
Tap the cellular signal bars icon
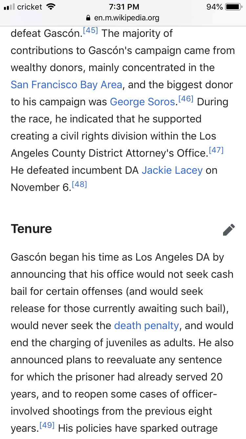[x=9, y=7]
